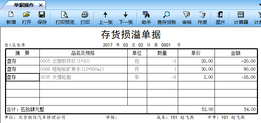Image resolution: width=261 pixels, height=123 pixels.
Task: Click item cell 0005 云烟软件珍(1*10)
Action: tap(84, 61)
